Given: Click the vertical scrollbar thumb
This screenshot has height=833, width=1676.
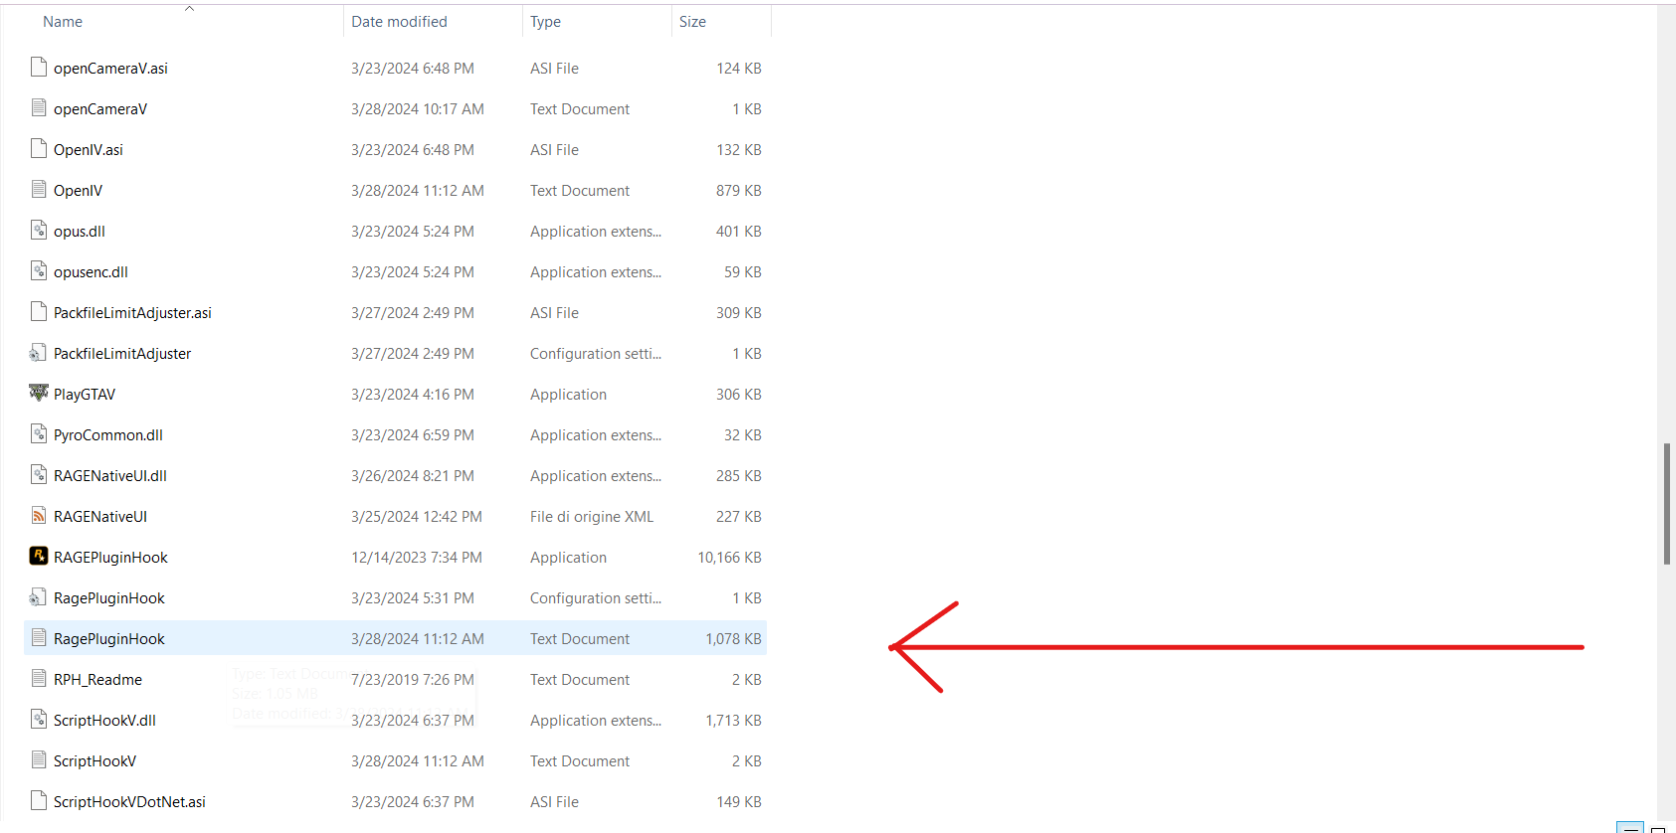Looking at the screenshot, I should click(x=1666, y=504).
